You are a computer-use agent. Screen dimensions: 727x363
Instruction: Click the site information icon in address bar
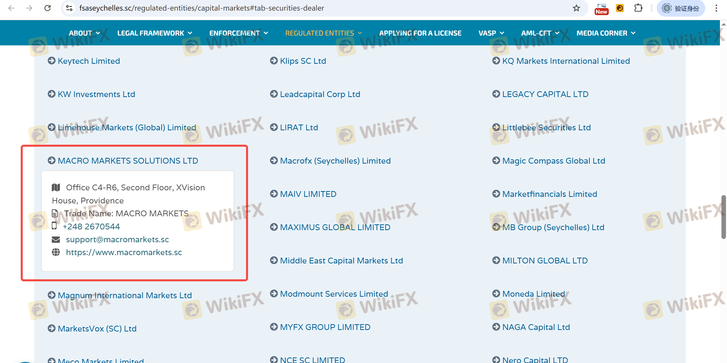pos(69,8)
